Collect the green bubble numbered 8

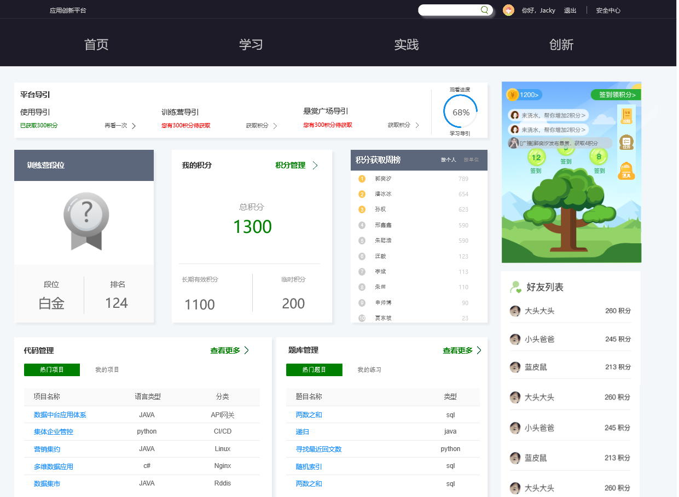599,157
